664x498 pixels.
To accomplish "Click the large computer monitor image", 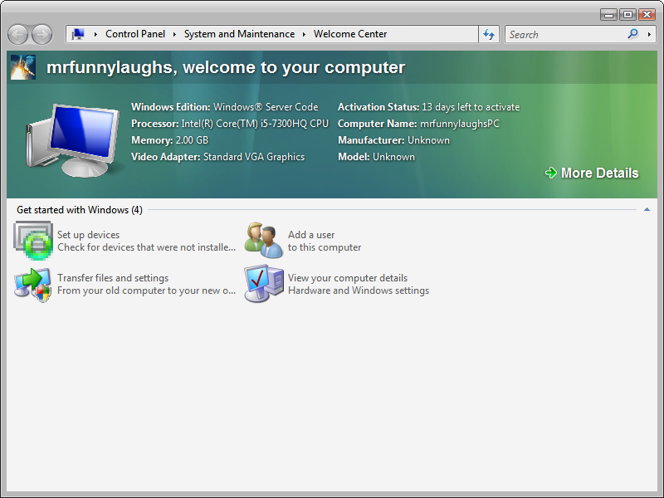I will [x=72, y=140].
